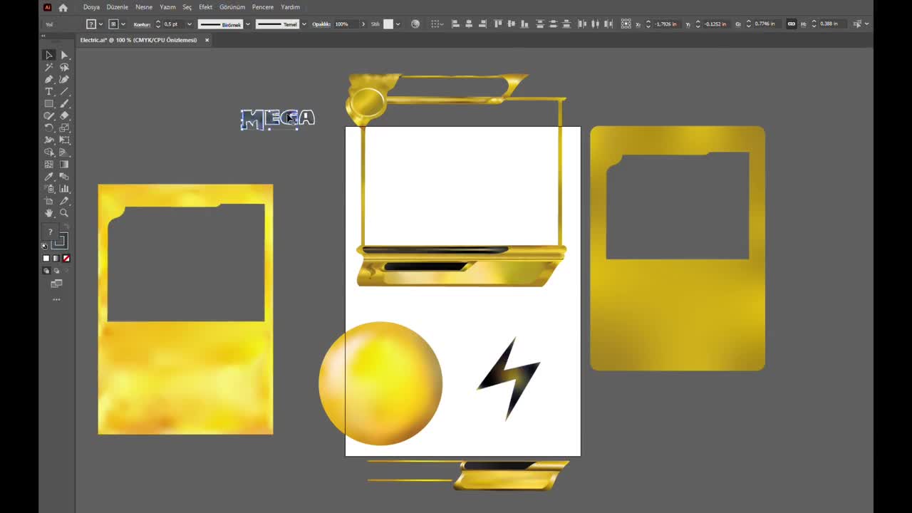Viewport: 912px width, 513px height.
Task: Open the Yardım menu
Action: (290, 7)
